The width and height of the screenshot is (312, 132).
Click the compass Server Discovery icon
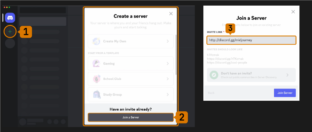[x=214, y=75]
